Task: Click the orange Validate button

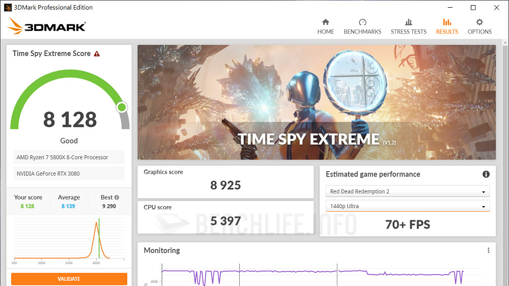Action: 69,279
